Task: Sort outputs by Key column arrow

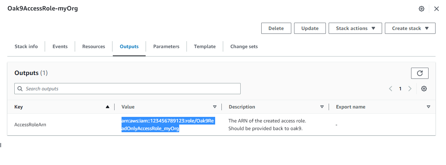Action: point(108,107)
